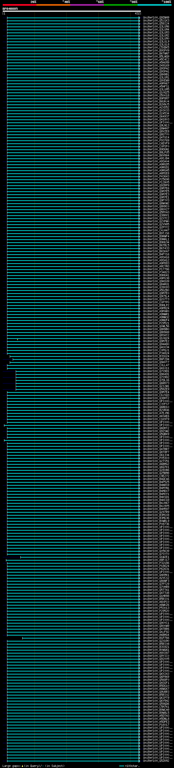Select hit label UniRef100_Q05639
The height and width of the screenshot is (768, 174).
pyautogui.click(x=156, y=551)
